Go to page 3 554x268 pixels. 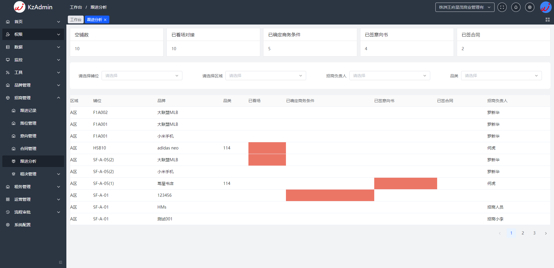(534, 233)
